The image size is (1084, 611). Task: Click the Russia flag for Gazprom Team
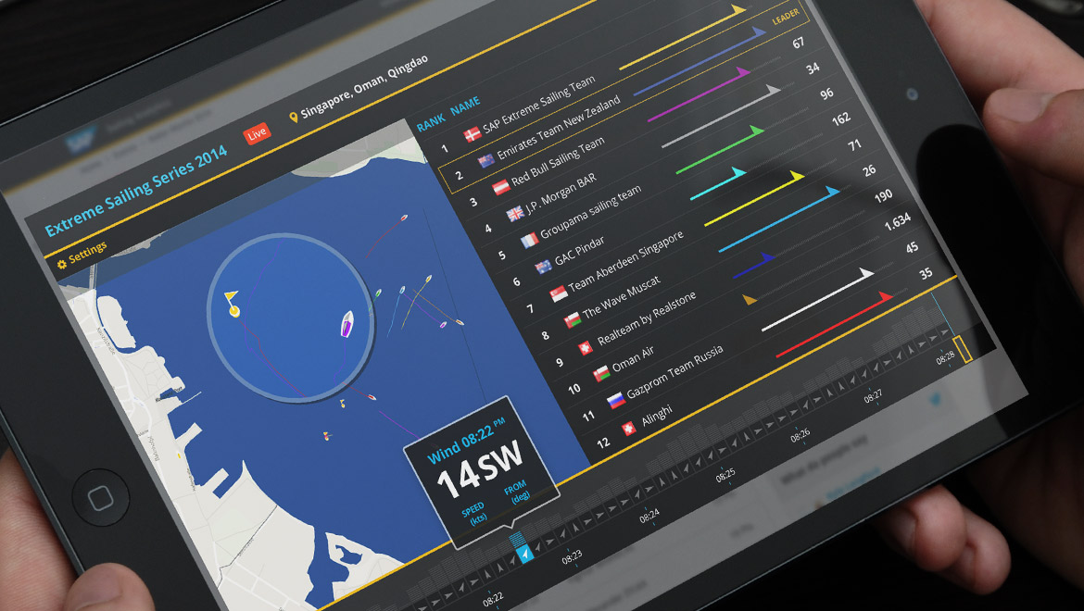[x=615, y=401]
